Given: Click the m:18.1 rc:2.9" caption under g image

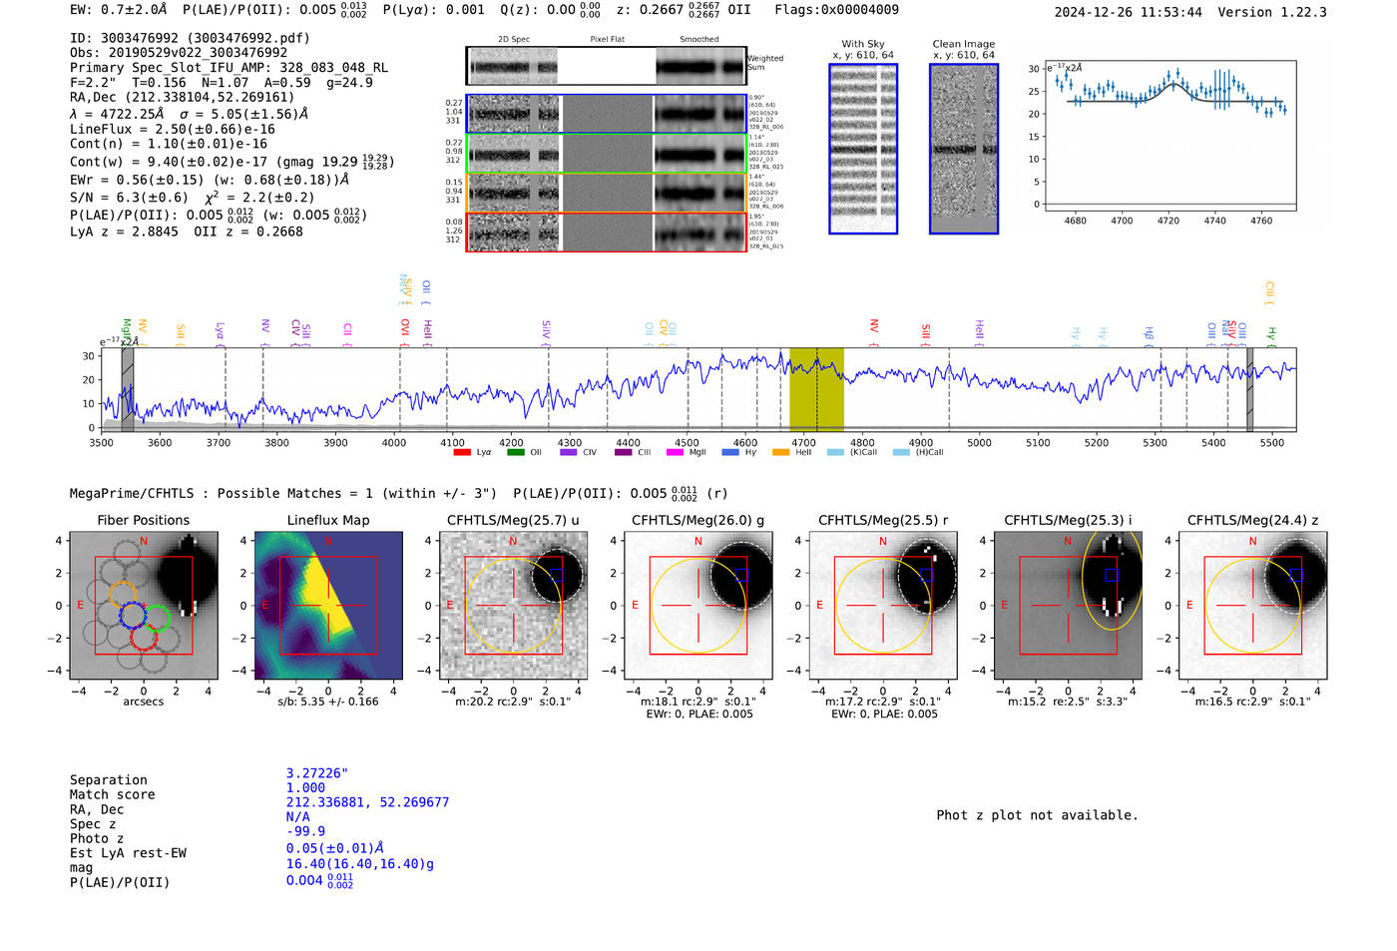Looking at the screenshot, I should 698,702.
